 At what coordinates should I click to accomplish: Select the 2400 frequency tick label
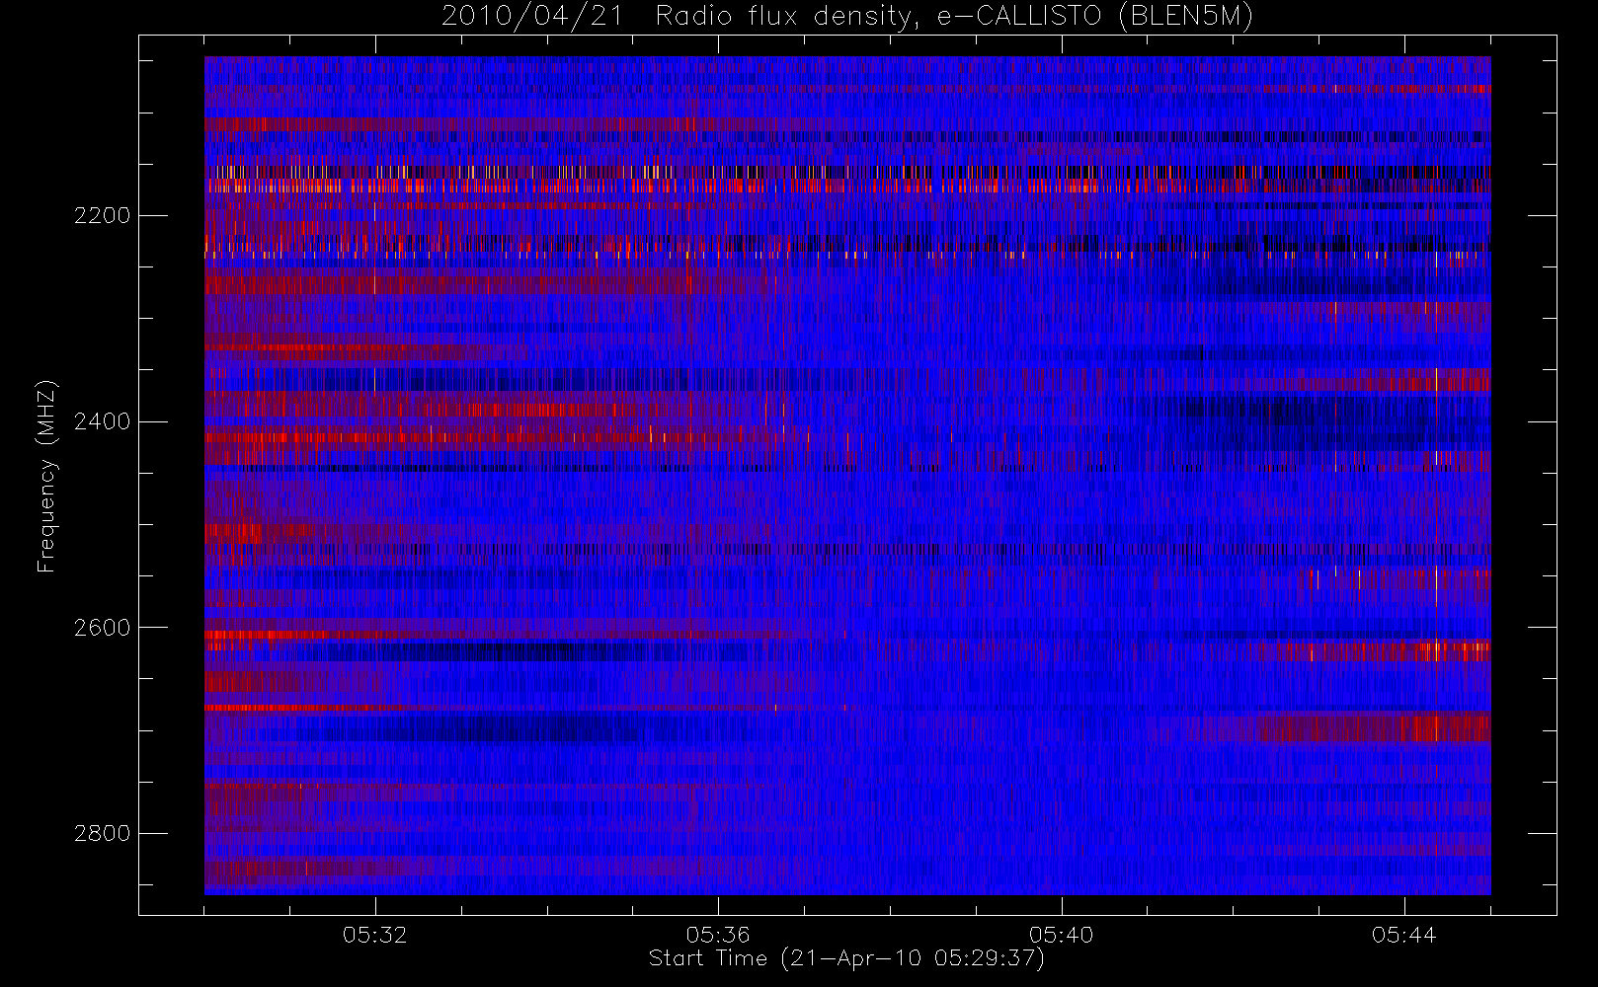(x=102, y=421)
